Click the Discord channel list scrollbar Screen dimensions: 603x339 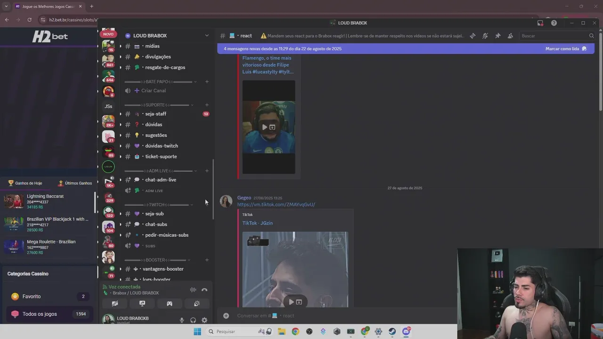tap(213, 188)
